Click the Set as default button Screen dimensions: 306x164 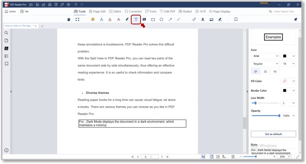click(273, 134)
